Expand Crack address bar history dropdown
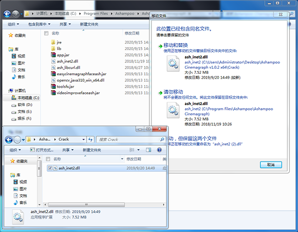Screen dimensions: 298x232 click(83, 140)
